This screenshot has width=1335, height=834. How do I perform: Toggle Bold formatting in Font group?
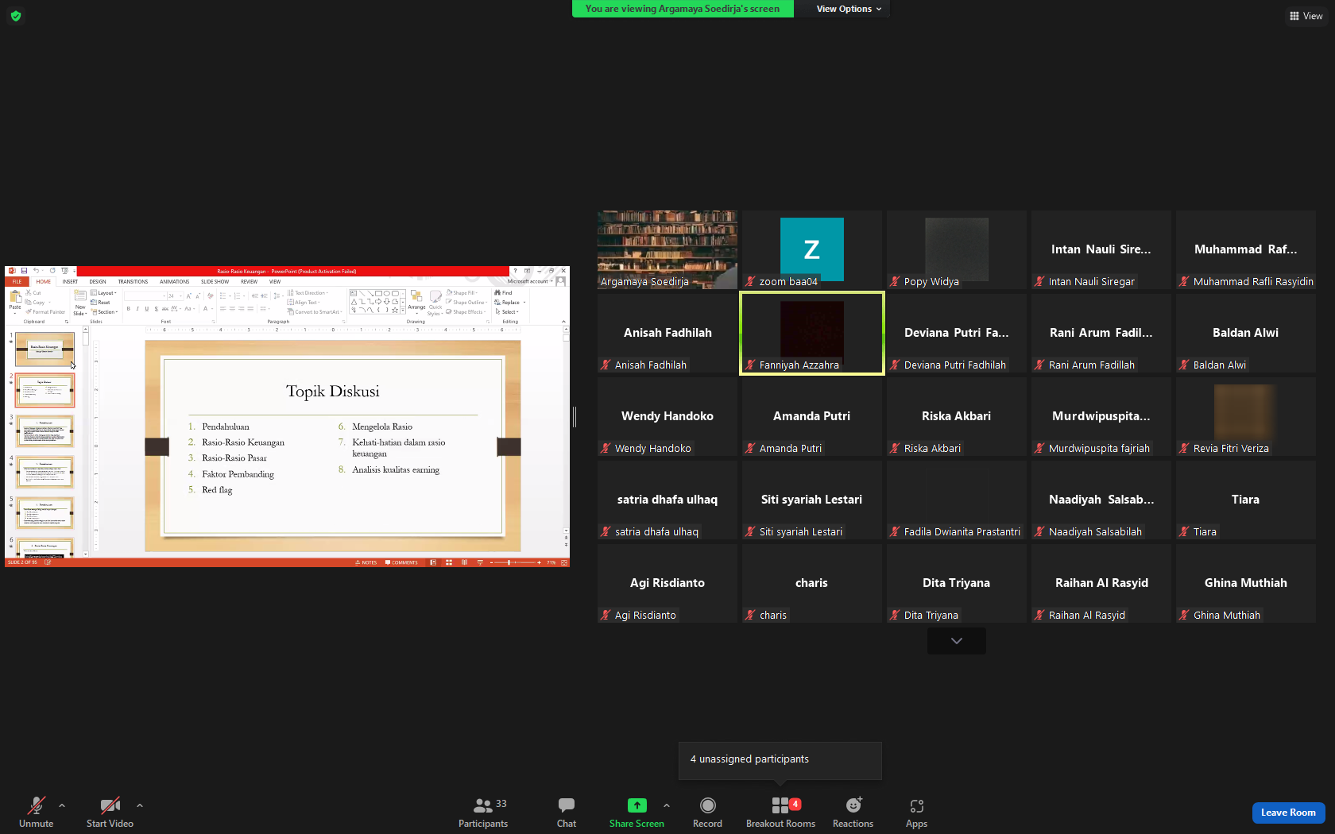coord(129,309)
